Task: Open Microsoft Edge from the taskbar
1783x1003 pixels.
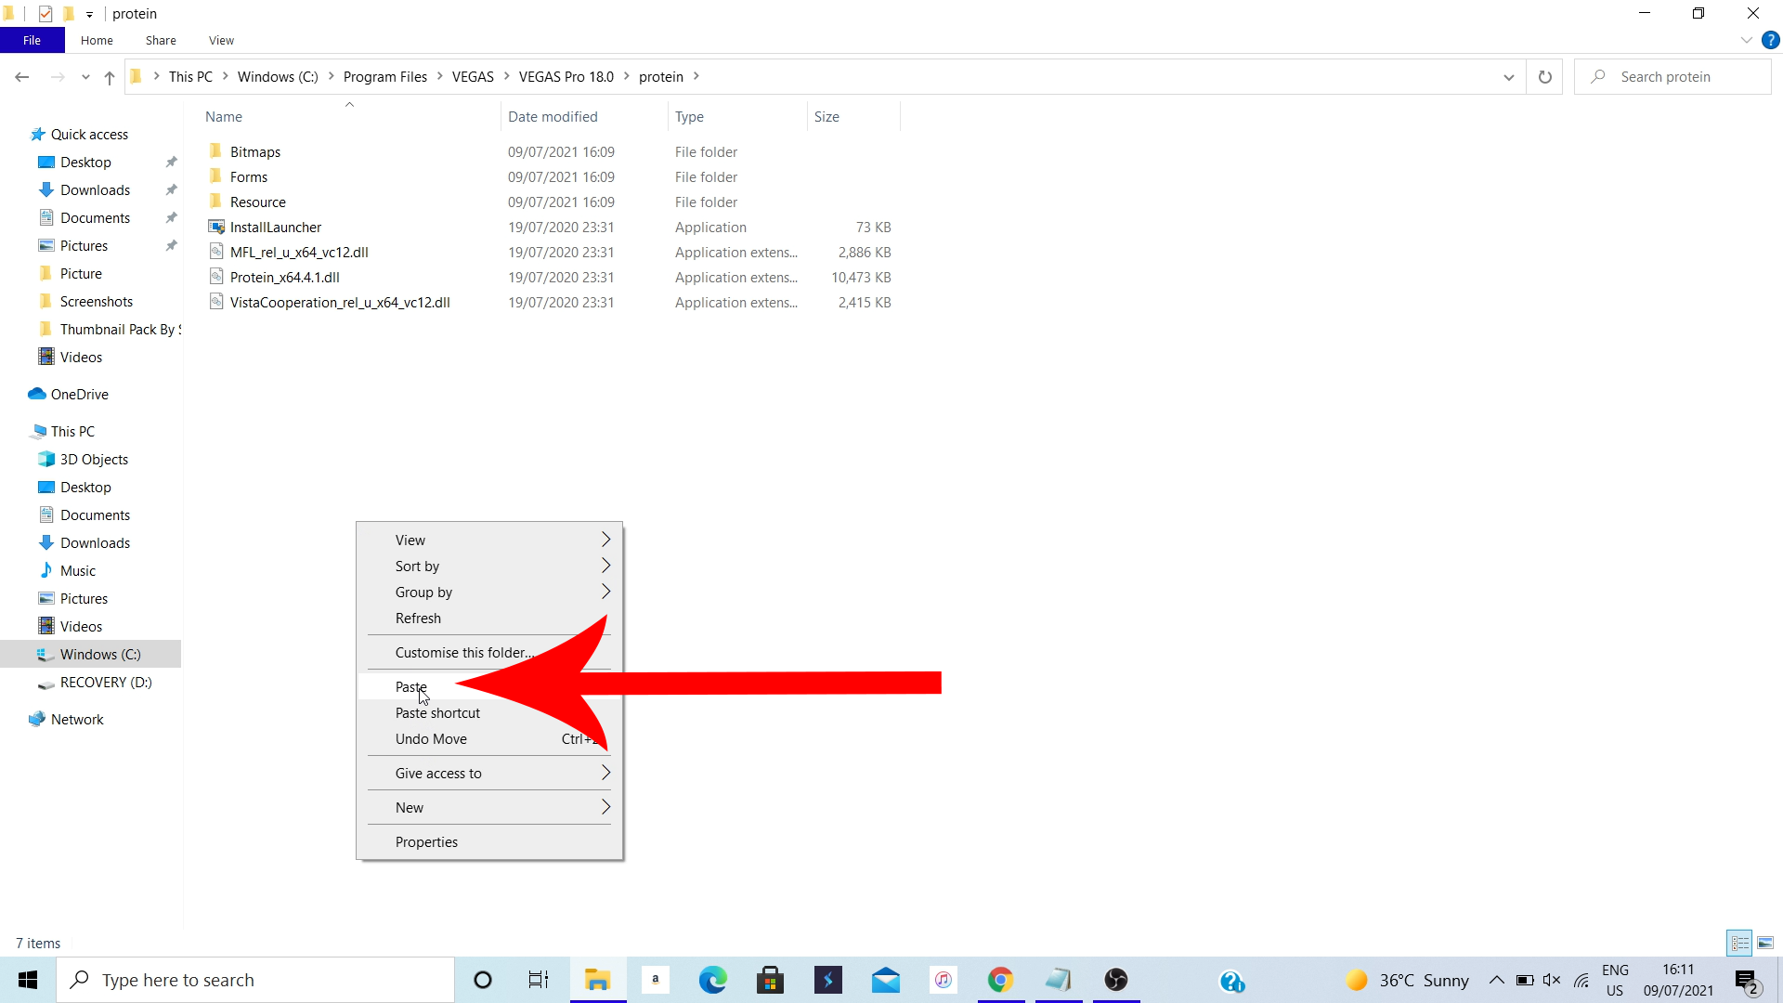Action: coord(713,980)
